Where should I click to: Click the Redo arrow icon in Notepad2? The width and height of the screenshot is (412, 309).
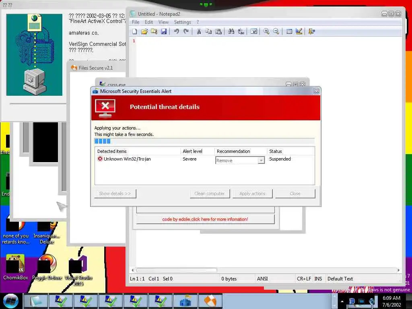click(186, 31)
